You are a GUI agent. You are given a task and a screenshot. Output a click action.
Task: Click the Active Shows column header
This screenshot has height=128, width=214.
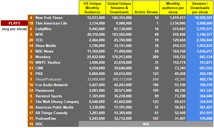[x=146, y=8]
